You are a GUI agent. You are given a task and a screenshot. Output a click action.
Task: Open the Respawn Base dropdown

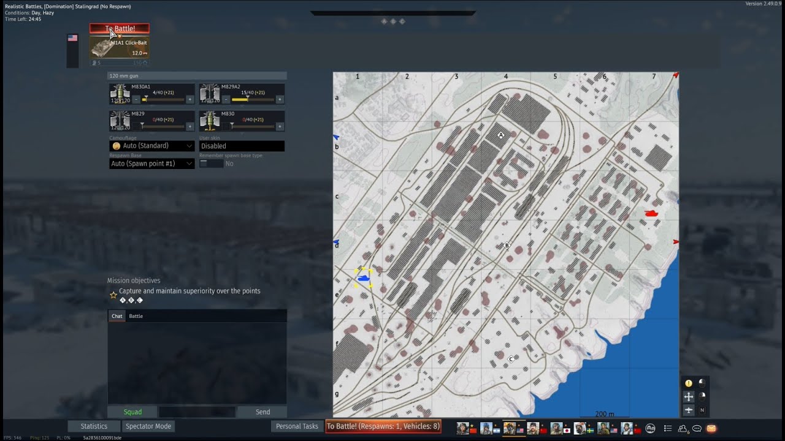[152, 164]
